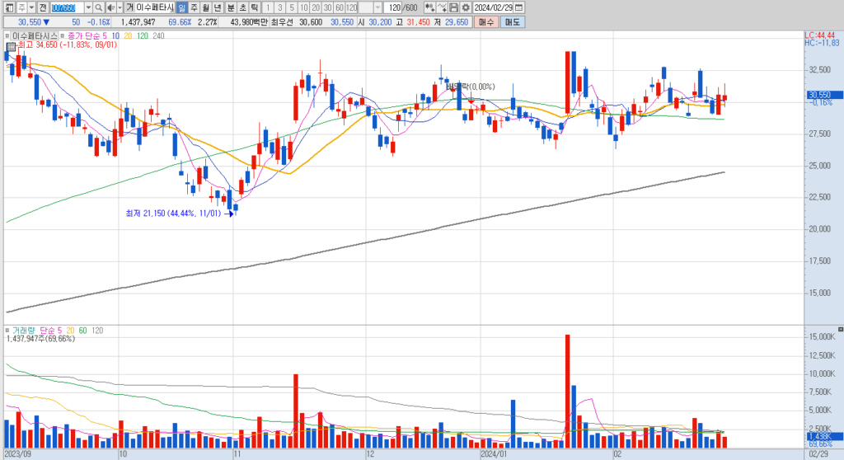Expand the stock code history dropdown

88,7
